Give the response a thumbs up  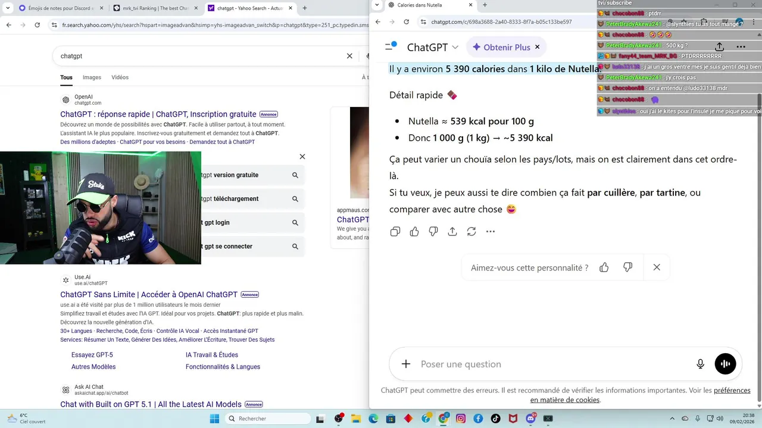click(x=414, y=231)
